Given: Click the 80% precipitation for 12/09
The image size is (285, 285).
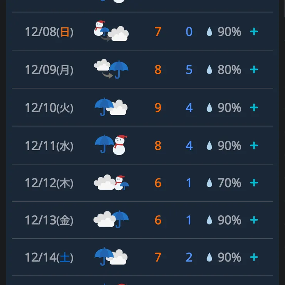Looking at the screenshot, I should [229, 70].
